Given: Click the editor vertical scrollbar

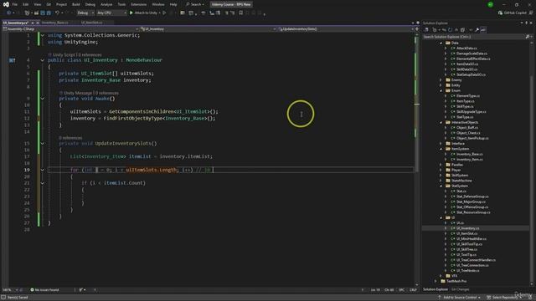Looking at the screenshot, I should click(417, 159).
